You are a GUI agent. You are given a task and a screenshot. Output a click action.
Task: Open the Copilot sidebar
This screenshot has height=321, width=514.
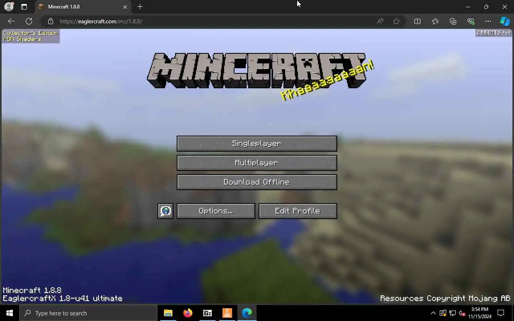point(505,21)
